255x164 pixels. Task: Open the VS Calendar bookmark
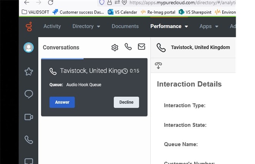[x=122, y=12]
